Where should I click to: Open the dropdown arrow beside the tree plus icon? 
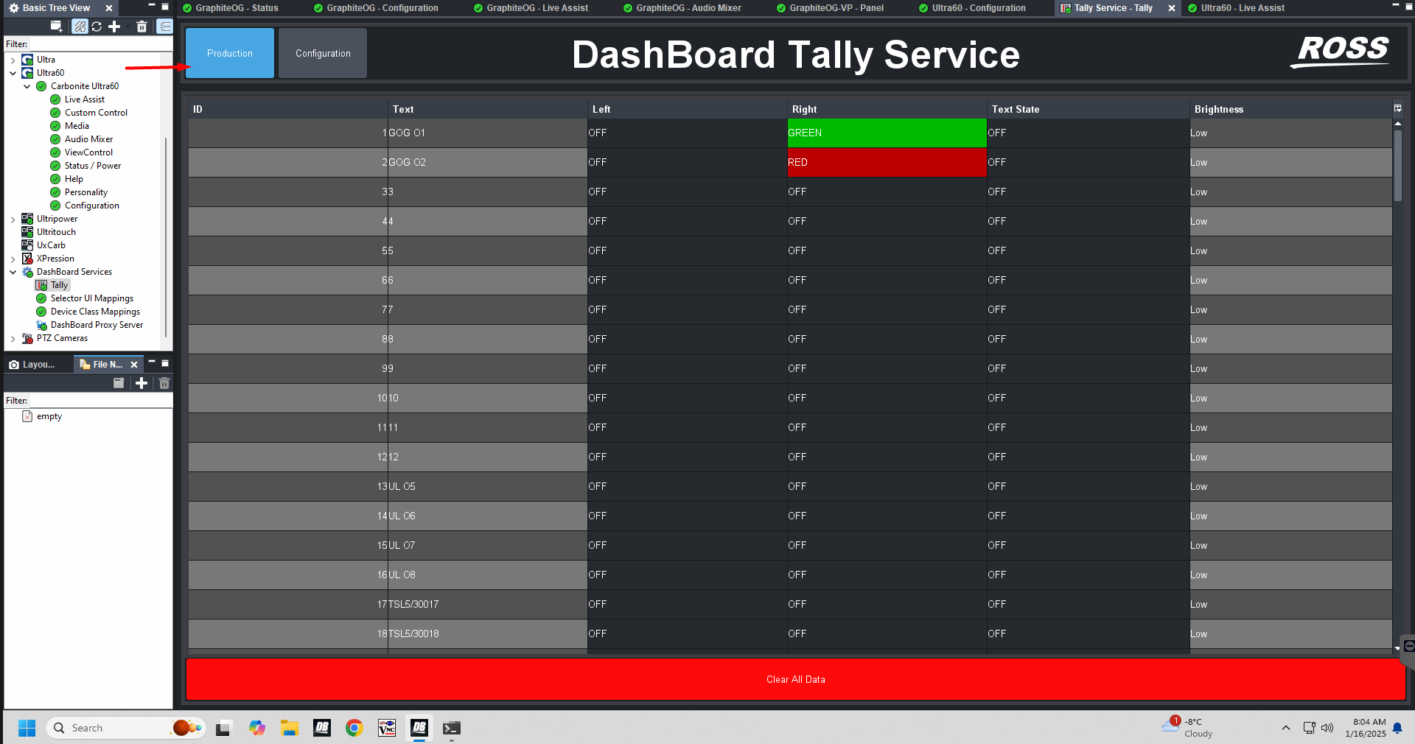(127, 27)
